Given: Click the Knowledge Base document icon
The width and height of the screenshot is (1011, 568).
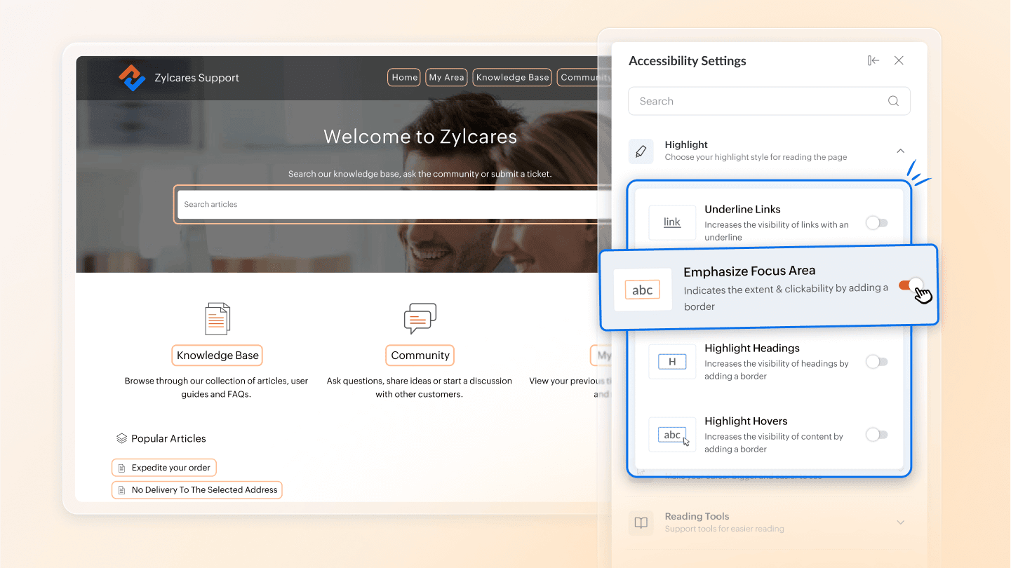Looking at the screenshot, I should point(217,319).
